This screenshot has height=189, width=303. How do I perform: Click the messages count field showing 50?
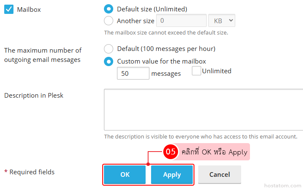pos(133,73)
